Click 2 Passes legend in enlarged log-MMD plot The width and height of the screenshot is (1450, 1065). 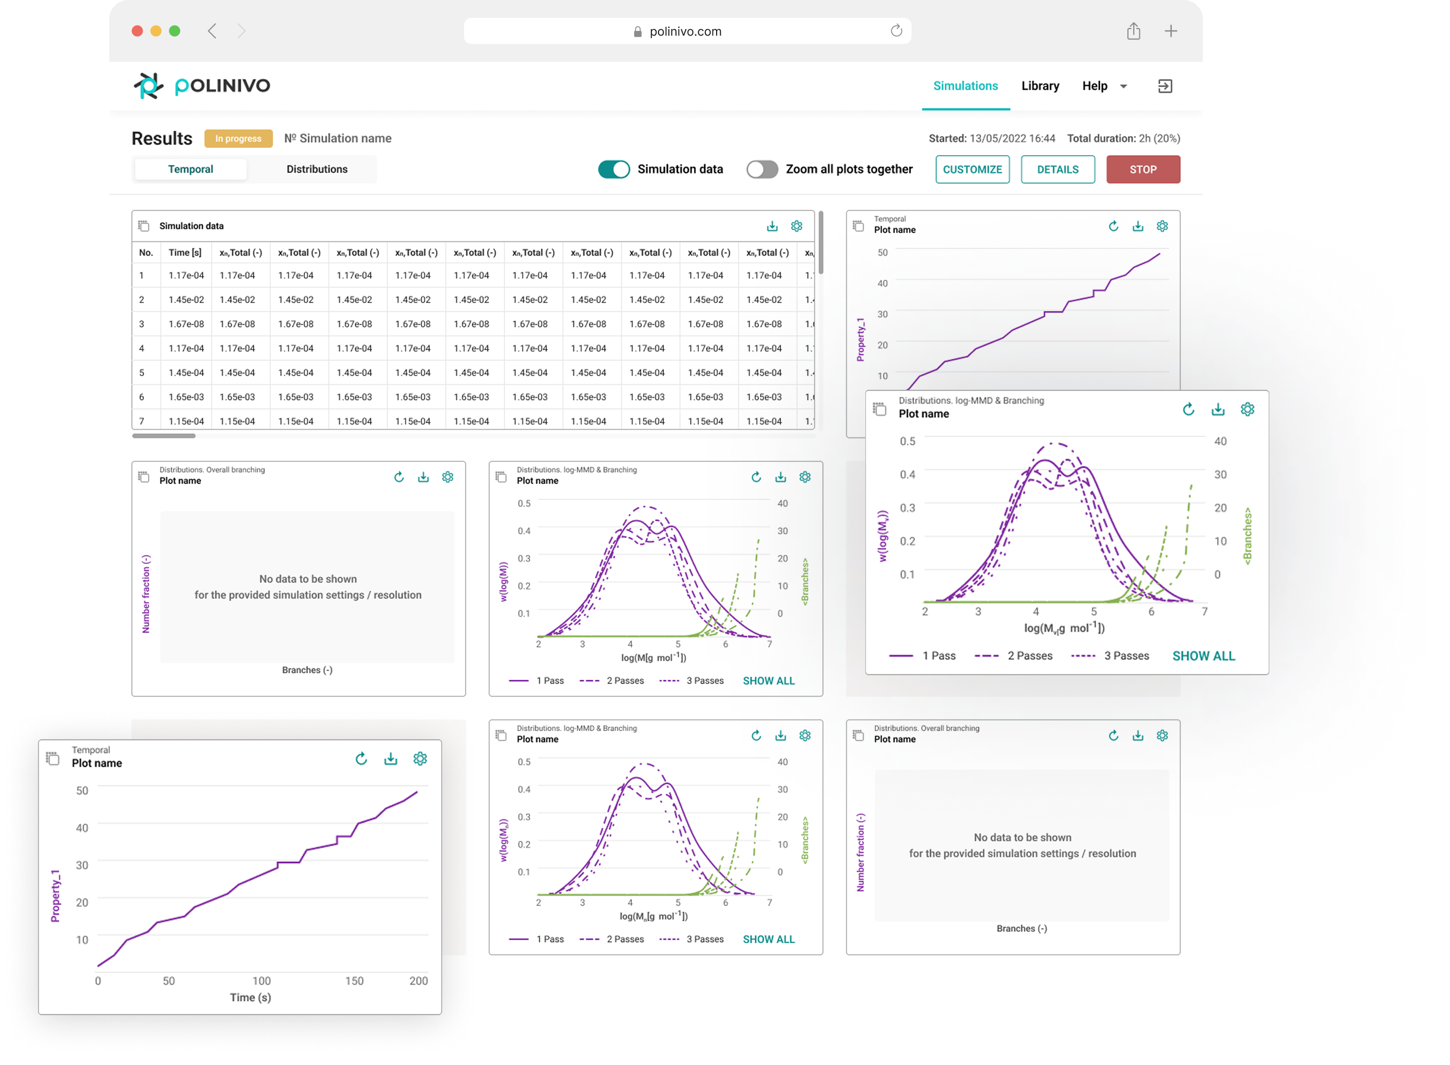pyautogui.click(x=1014, y=656)
